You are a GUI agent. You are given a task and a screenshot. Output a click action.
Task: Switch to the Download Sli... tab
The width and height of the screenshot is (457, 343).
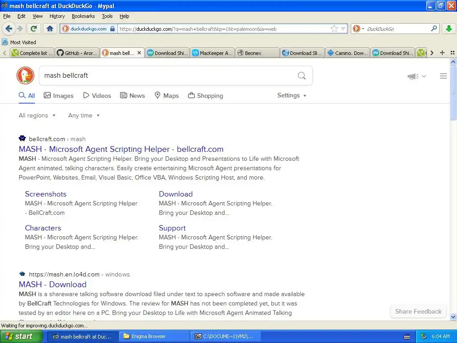coord(303,53)
